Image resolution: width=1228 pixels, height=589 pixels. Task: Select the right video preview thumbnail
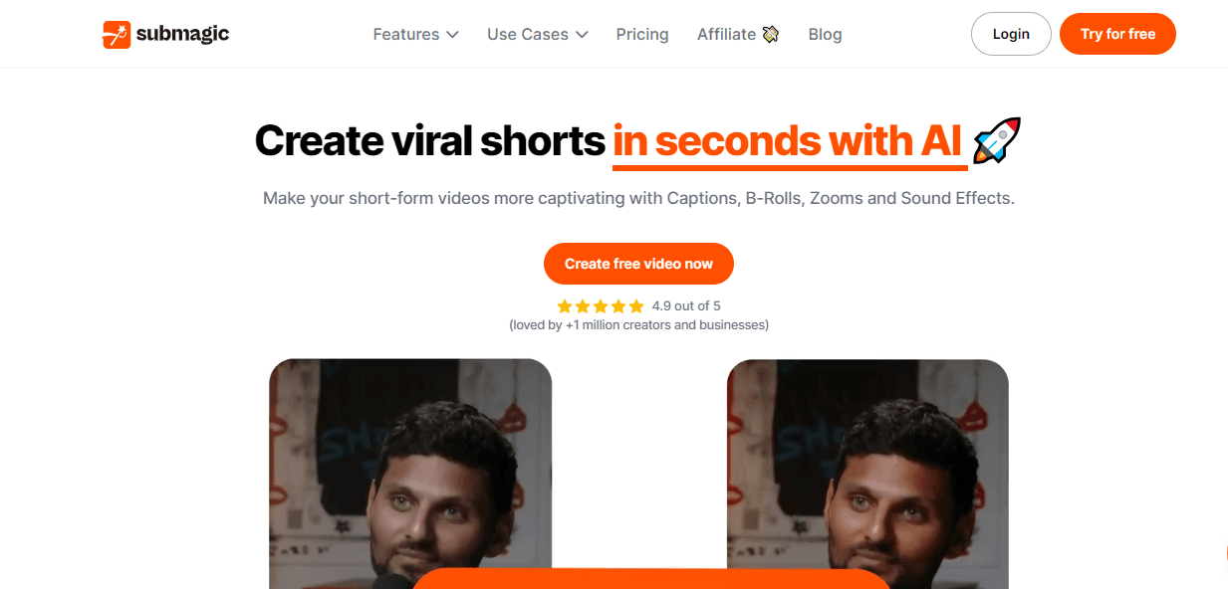point(867,474)
